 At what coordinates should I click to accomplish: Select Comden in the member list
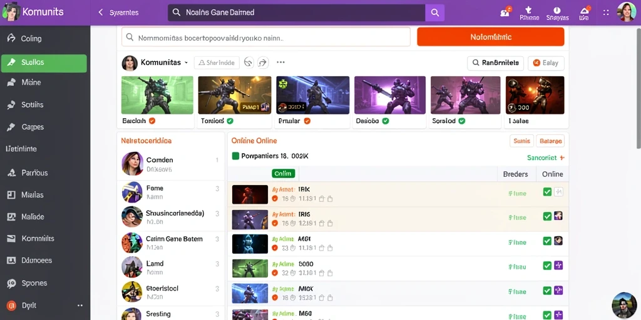click(171, 164)
